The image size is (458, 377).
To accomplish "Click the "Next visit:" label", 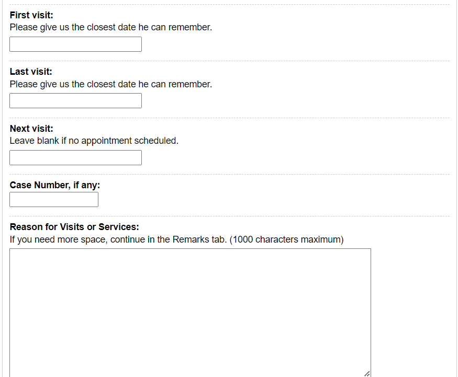I will [31, 129].
